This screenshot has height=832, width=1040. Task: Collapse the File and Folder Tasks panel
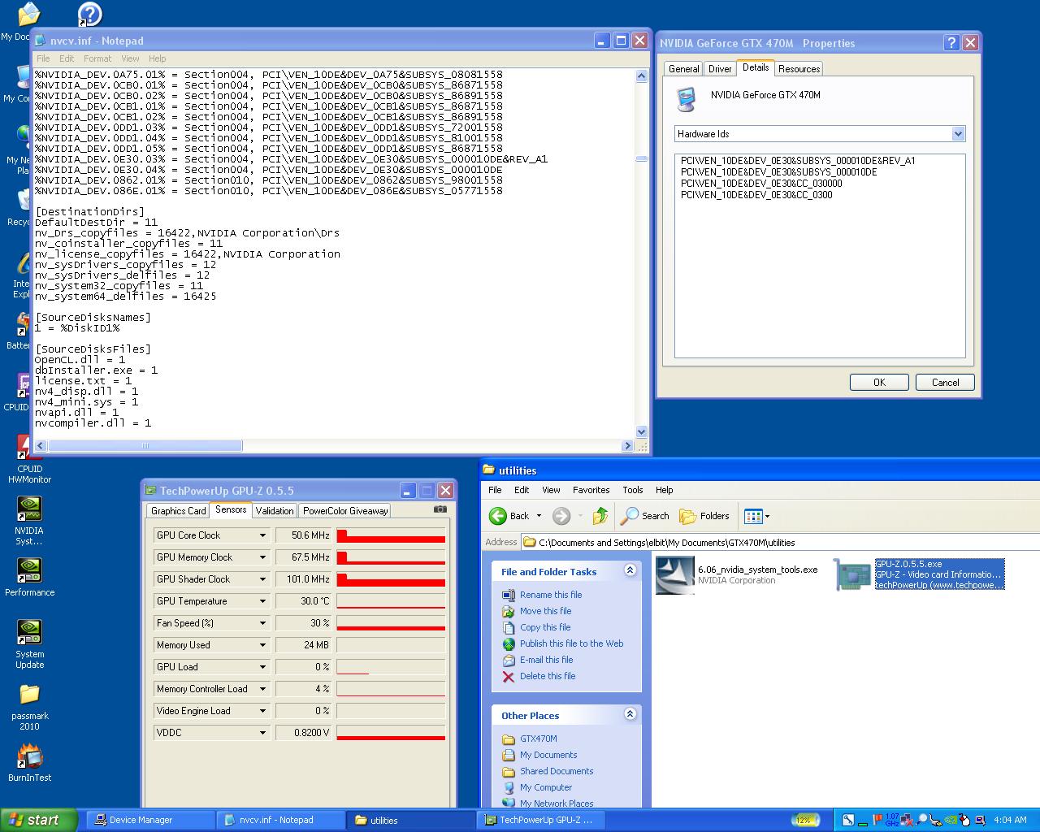pyautogui.click(x=630, y=571)
